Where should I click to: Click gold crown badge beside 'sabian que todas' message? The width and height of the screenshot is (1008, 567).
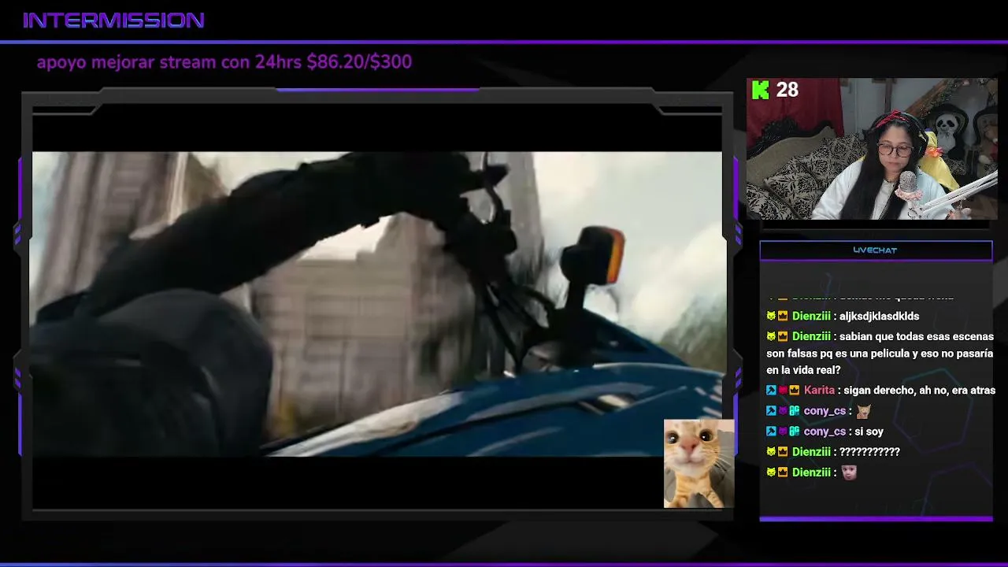coord(783,336)
